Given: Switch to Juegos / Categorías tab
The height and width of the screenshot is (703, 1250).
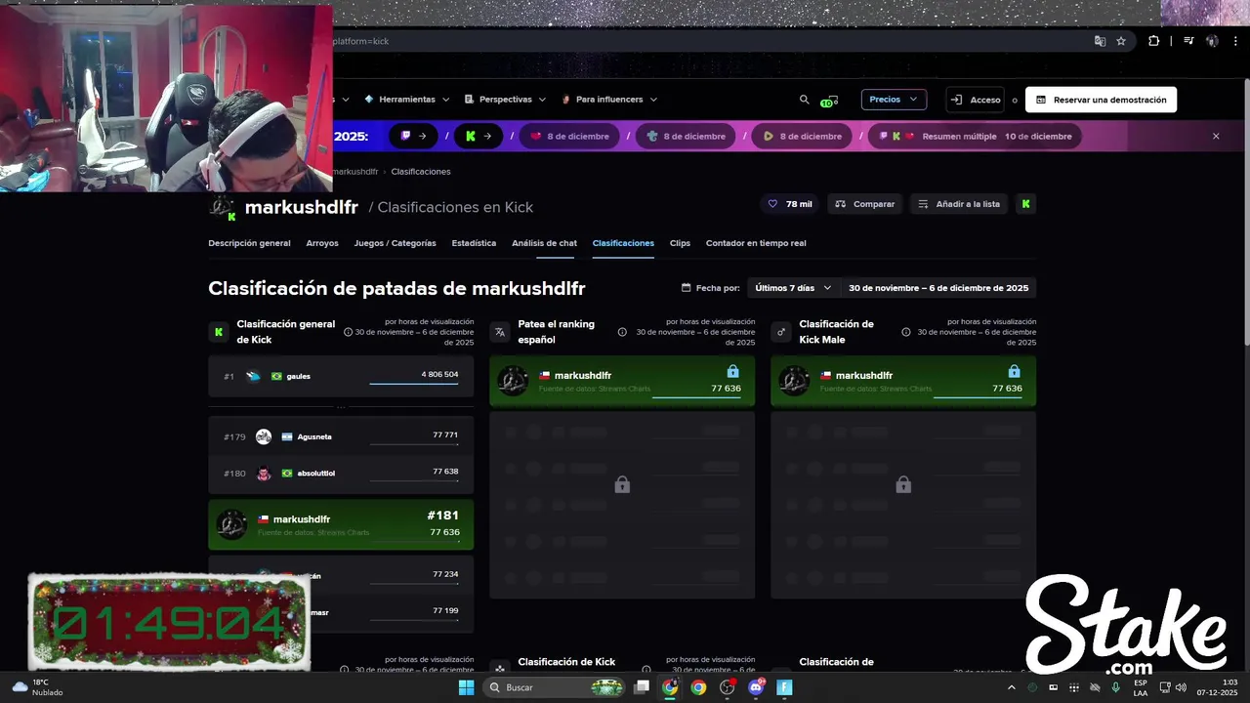Looking at the screenshot, I should coord(395,243).
